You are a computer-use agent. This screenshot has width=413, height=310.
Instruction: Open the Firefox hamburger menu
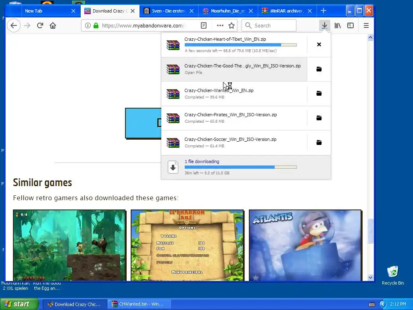[366, 25]
